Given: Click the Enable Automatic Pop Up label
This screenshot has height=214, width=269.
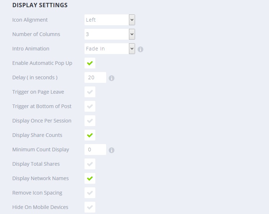Looking at the screenshot, I should coord(42,63).
